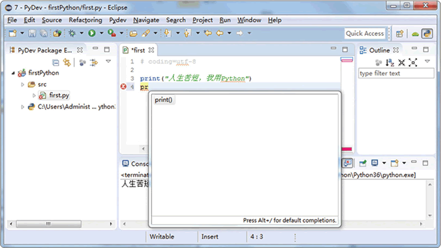Click Expand All icon in Outline
The image size is (441, 248).
pos(413,63)
